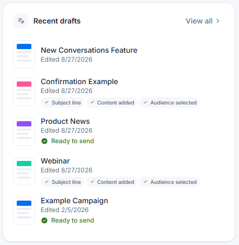Click Confirmation Example's Audience selected chip
This screenshot has height=245, width=239.
click(x=169, y=102)
